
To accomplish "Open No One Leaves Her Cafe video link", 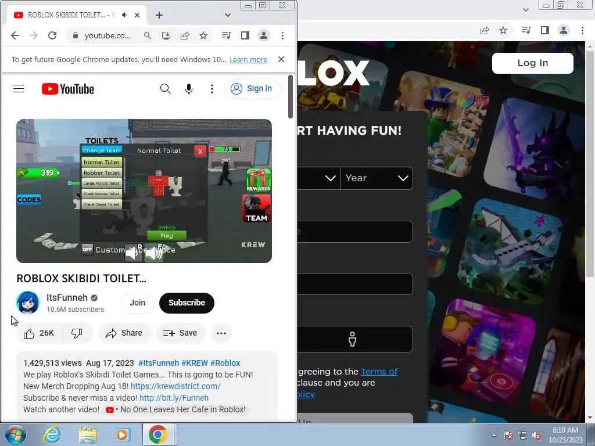I will point(176,409).
